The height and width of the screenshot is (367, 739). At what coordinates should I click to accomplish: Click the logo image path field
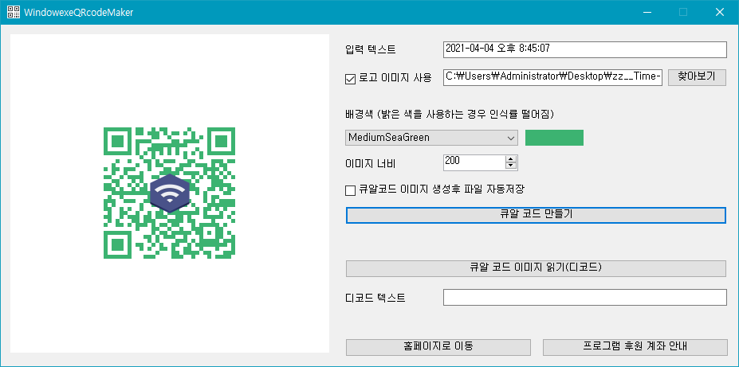(x=553, y=78)
